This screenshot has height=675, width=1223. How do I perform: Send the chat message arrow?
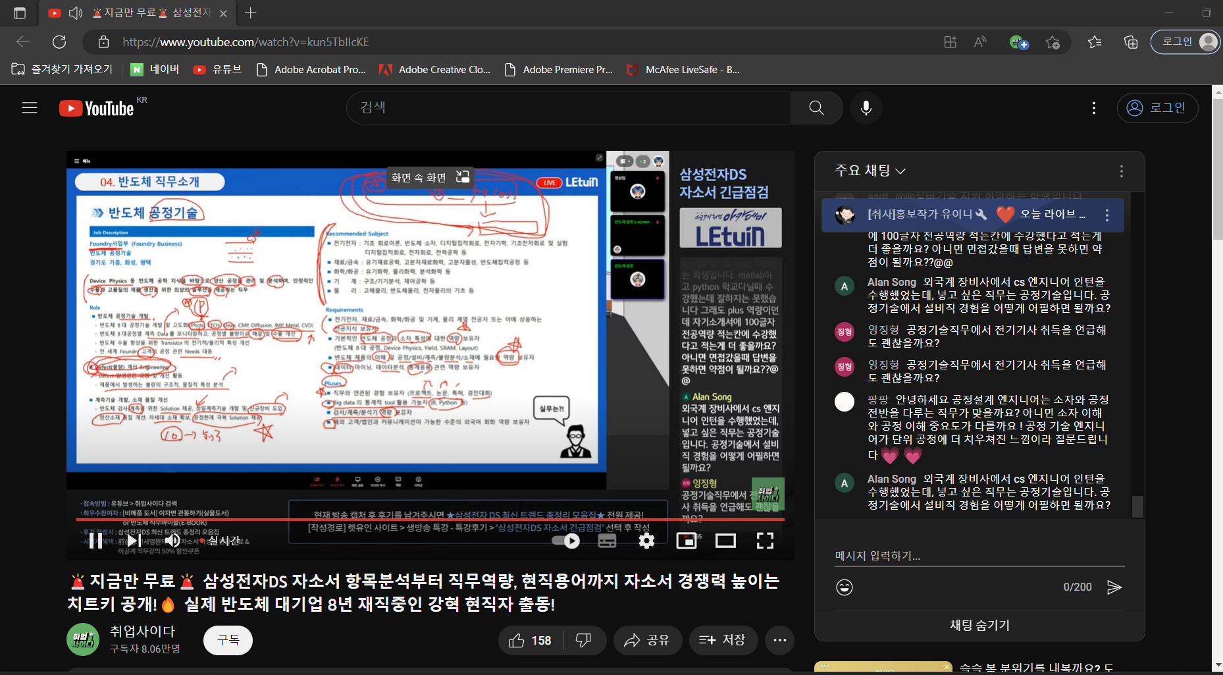tap(1114, 587)
